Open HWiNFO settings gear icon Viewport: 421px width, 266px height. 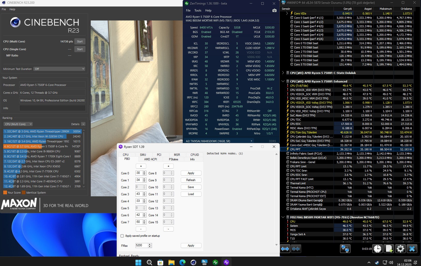pyautogui.click(x=400, y=249)
